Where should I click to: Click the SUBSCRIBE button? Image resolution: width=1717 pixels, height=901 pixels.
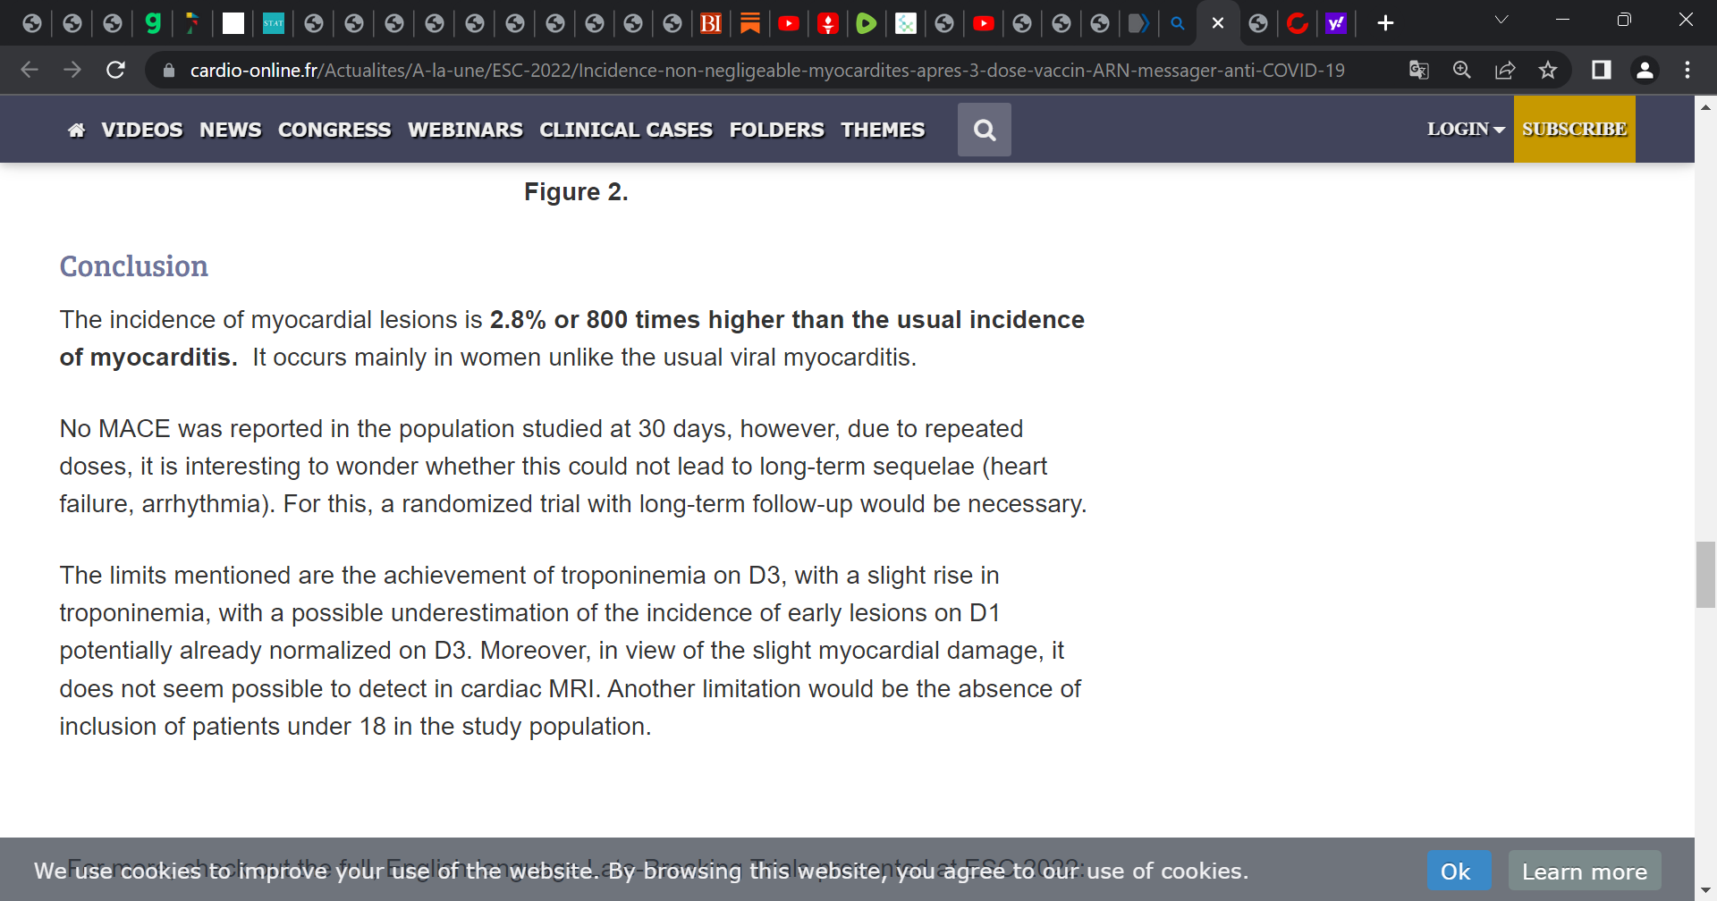tap(1575, 130)
